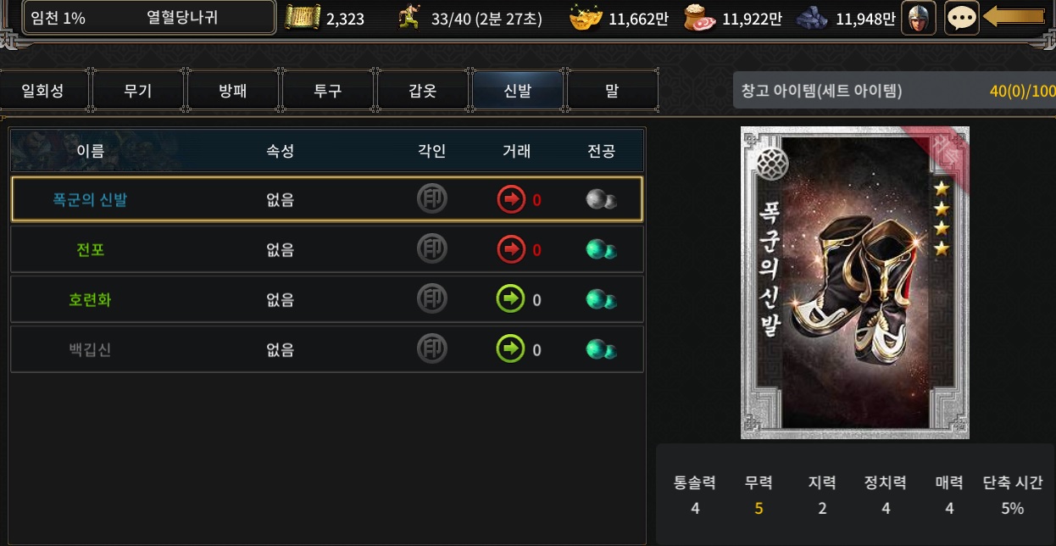Click the green orb icon for 백깁신
Screen dimensions: 1056x546
[x=601, y=349]
